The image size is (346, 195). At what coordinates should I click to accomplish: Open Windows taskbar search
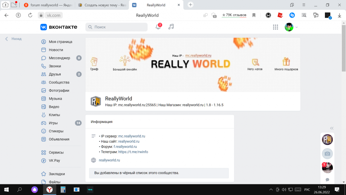pos(20,189)
